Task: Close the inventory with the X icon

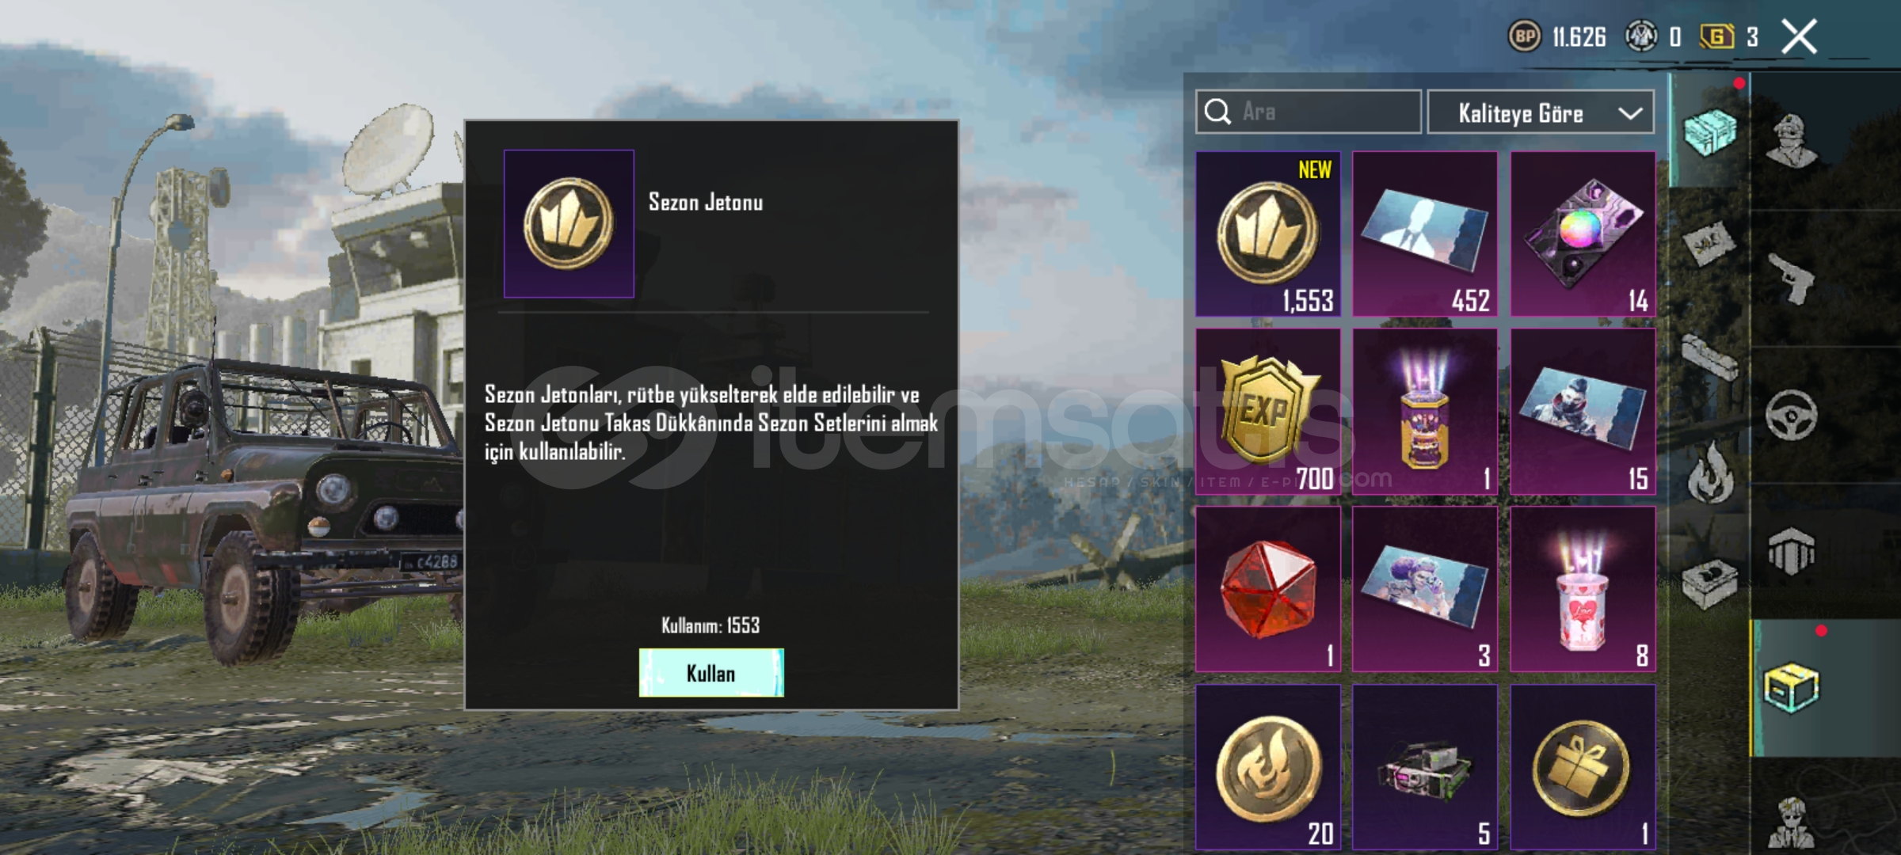Action: point(1799,37)
